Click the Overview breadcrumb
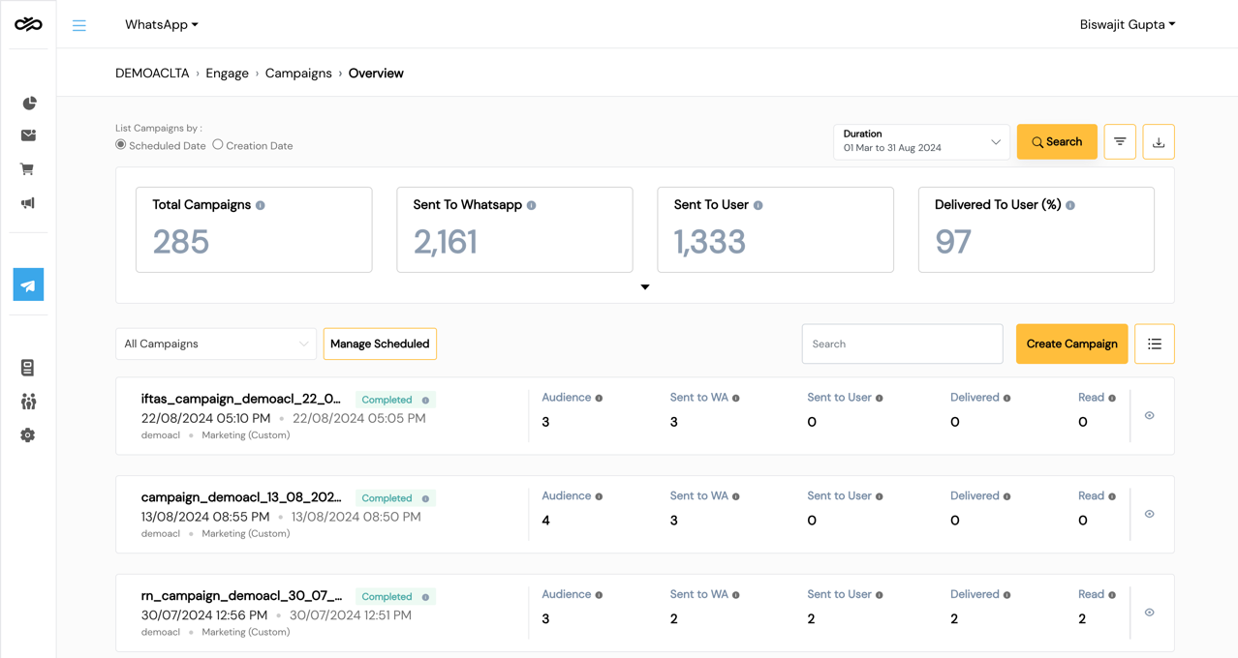This screenshot has width=1238, height=658. pyautogui.click(x=376, y=74)
